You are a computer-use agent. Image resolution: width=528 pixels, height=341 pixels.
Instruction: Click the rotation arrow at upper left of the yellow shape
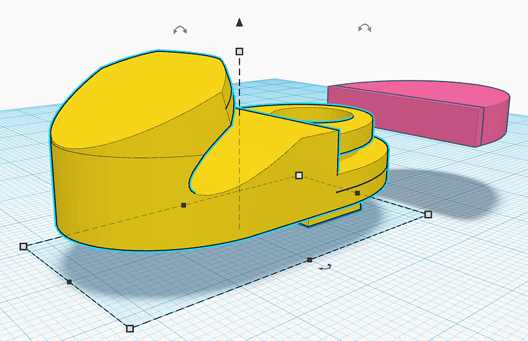pos(180,30)
